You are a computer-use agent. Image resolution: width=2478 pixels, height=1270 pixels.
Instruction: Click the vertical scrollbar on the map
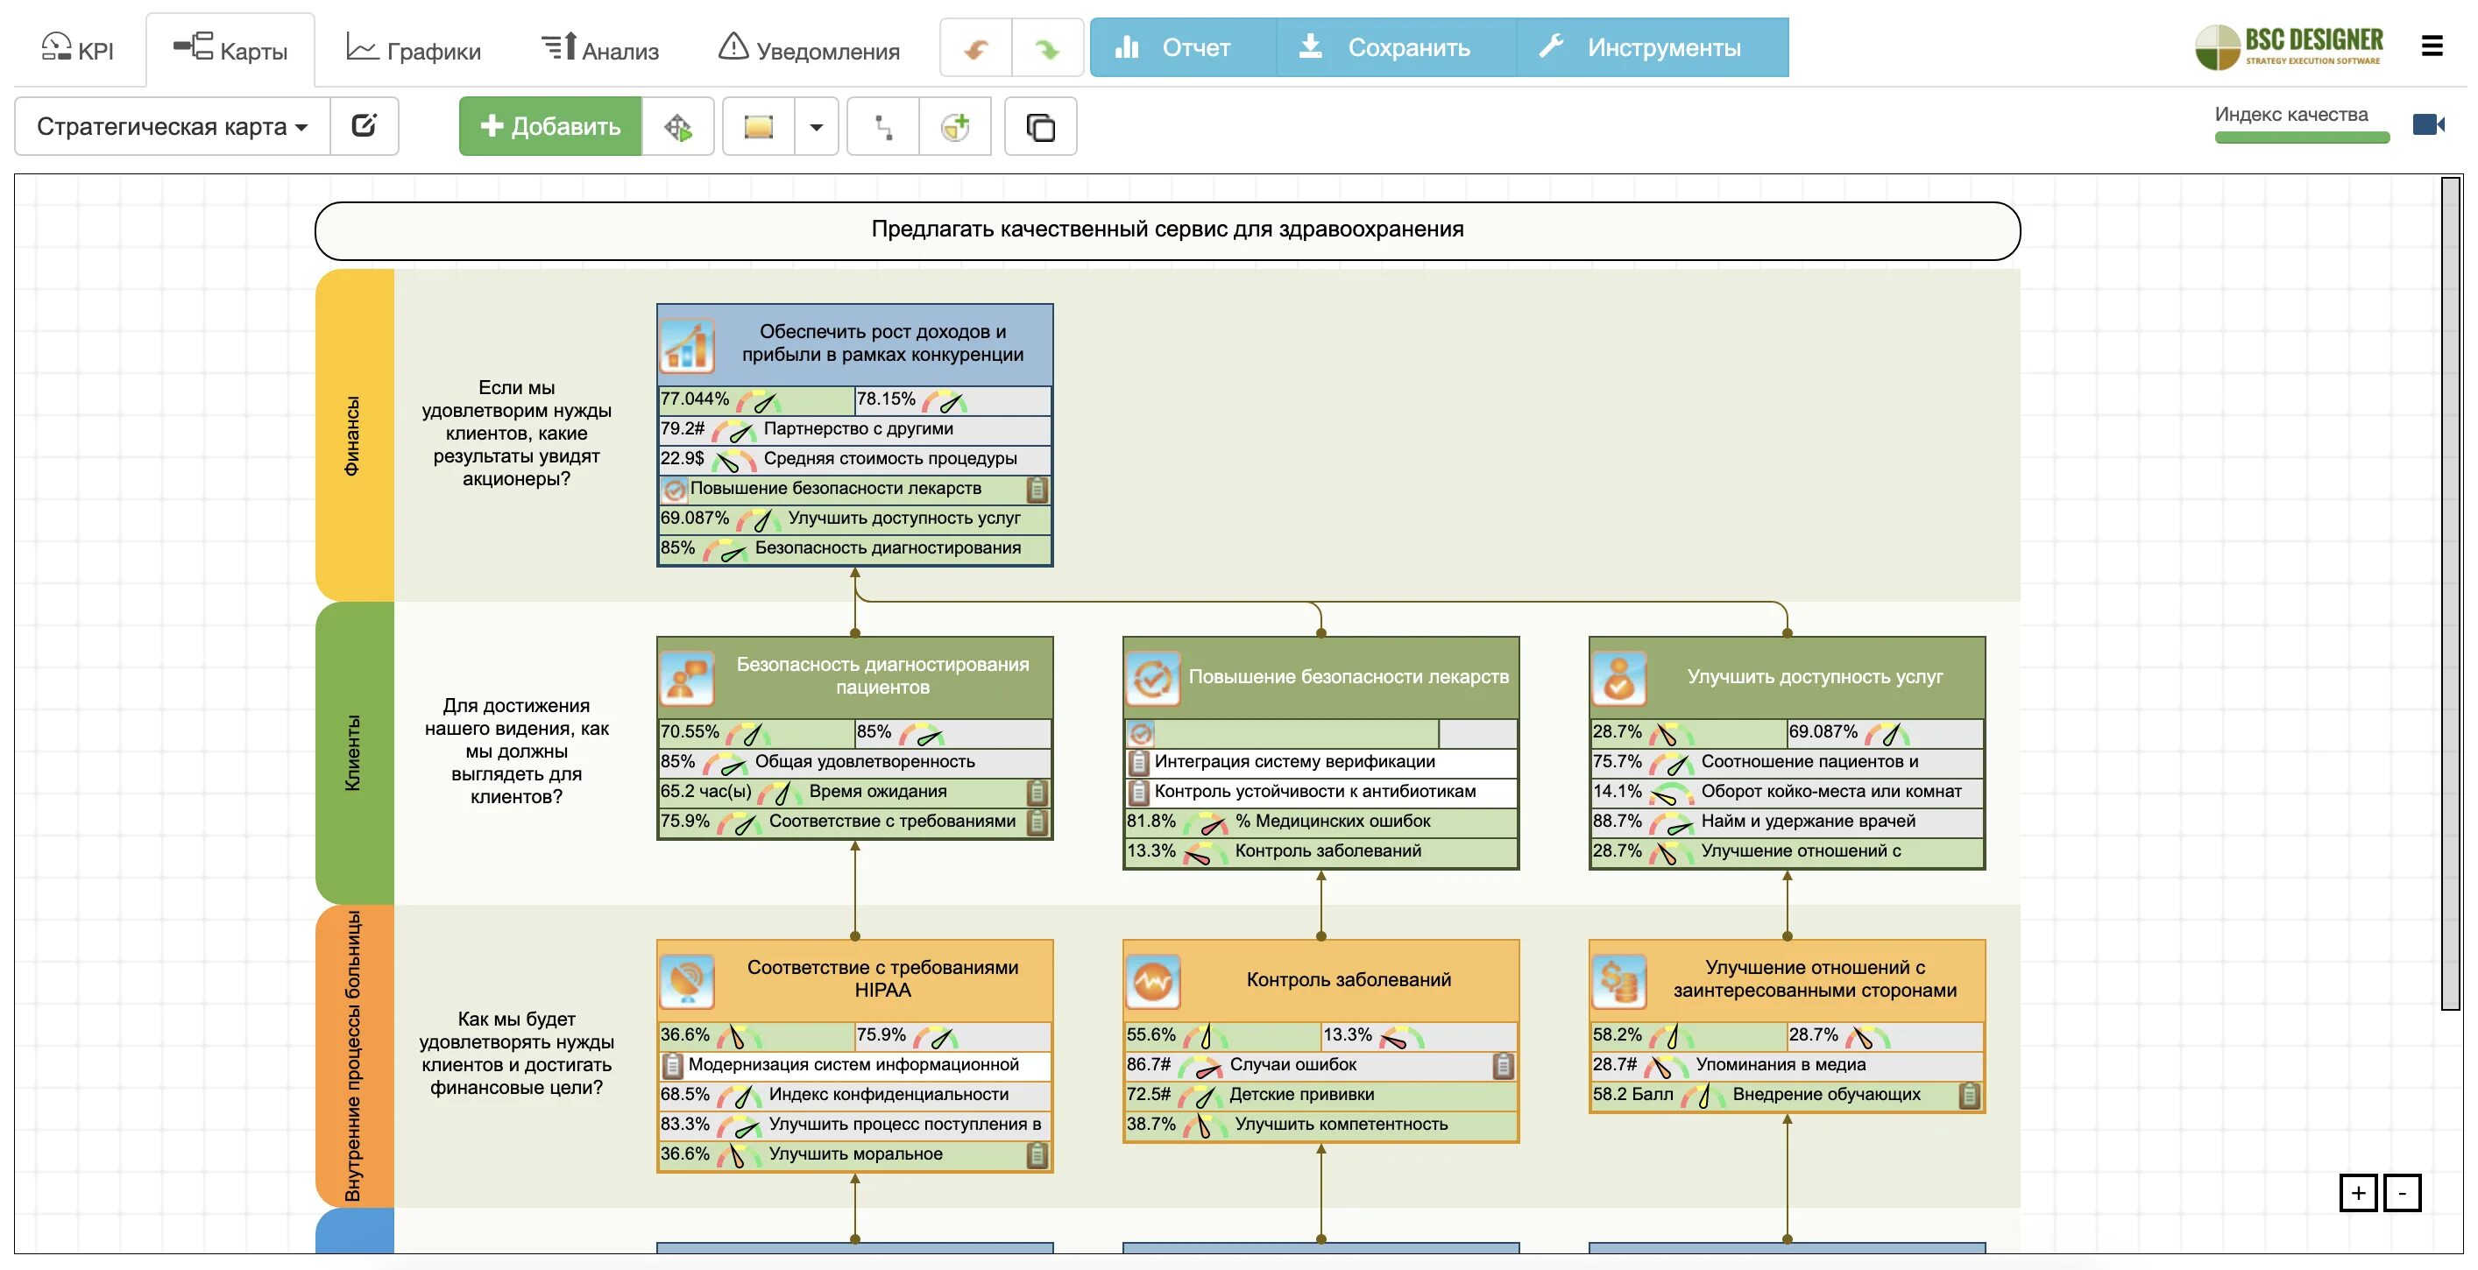tap(2449, 592)
